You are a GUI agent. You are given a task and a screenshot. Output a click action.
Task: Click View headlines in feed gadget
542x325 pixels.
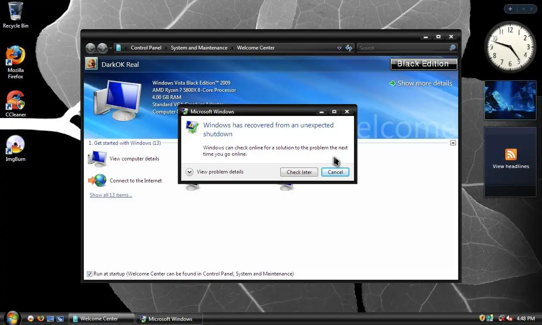pos(511,166)
